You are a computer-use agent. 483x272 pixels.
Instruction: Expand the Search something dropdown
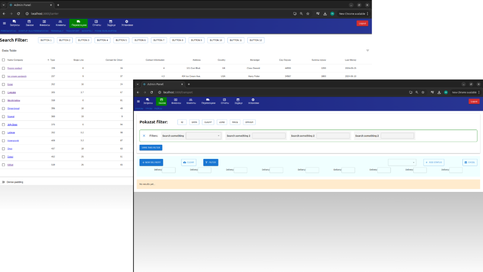point(204,136)
